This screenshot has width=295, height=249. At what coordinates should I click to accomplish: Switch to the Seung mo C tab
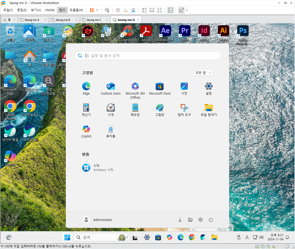coord(94,20)
